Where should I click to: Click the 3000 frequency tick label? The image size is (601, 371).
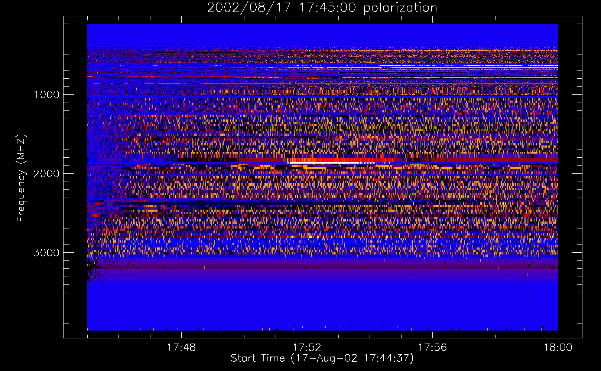pos(46,253)
